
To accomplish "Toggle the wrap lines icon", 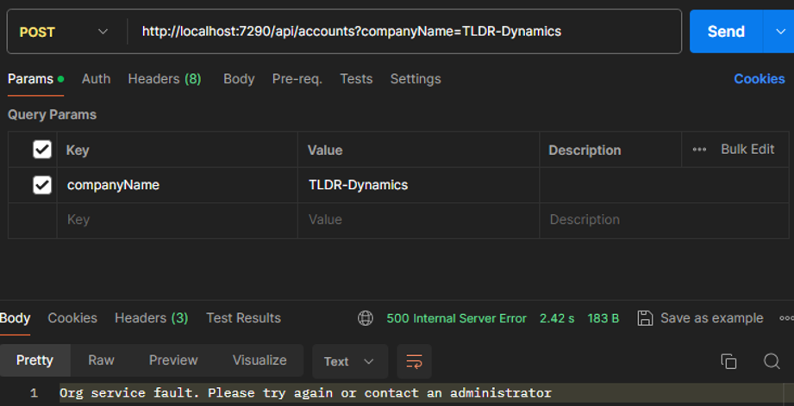I will pyautogui.click(x=414, y=361).
